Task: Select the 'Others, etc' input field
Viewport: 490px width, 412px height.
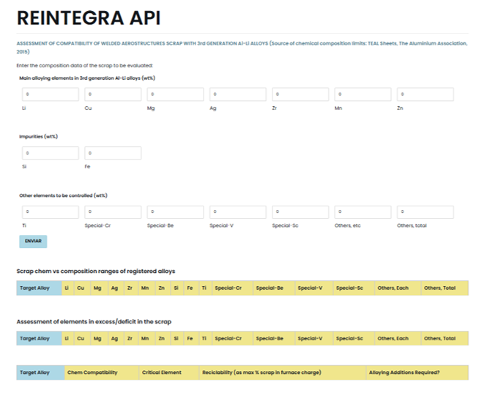Action: point(363,212)
